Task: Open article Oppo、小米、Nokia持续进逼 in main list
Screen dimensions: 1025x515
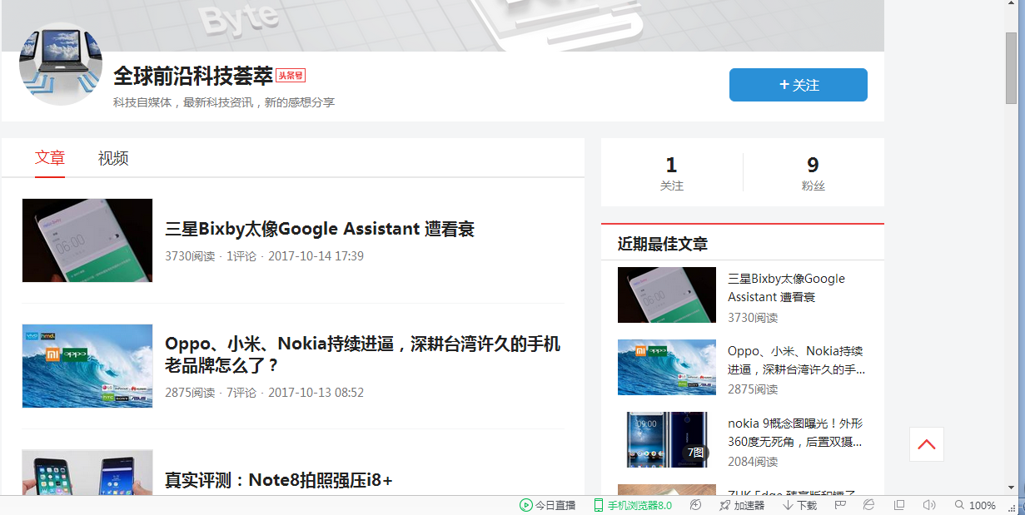Action: coord(363,354)
